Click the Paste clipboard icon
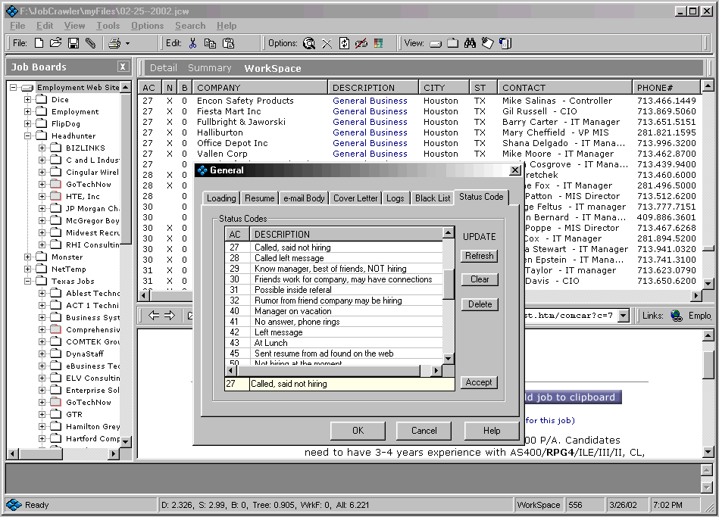Image resolution: width=719 pixels, height=517 pixels. (228, 43)
